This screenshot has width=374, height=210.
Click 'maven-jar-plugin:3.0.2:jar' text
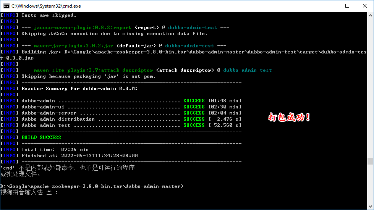73,46
